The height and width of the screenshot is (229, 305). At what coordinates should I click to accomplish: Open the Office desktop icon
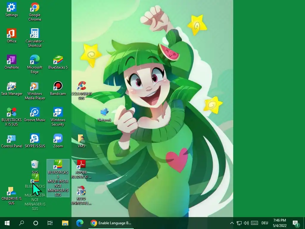click(x=12, y=36)
